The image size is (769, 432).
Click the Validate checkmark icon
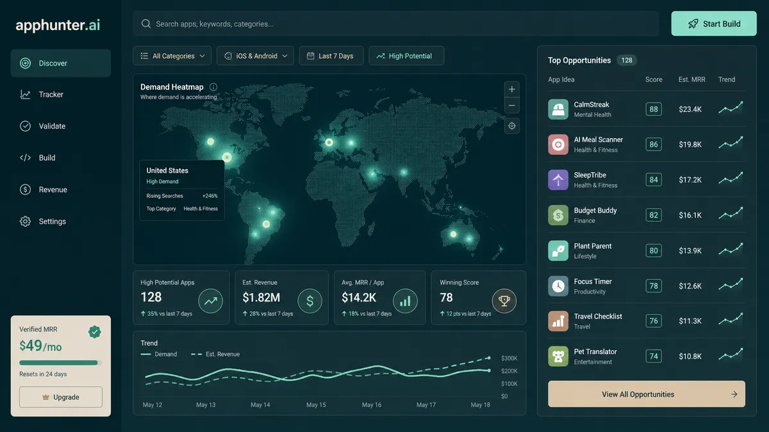coord(25,126)
